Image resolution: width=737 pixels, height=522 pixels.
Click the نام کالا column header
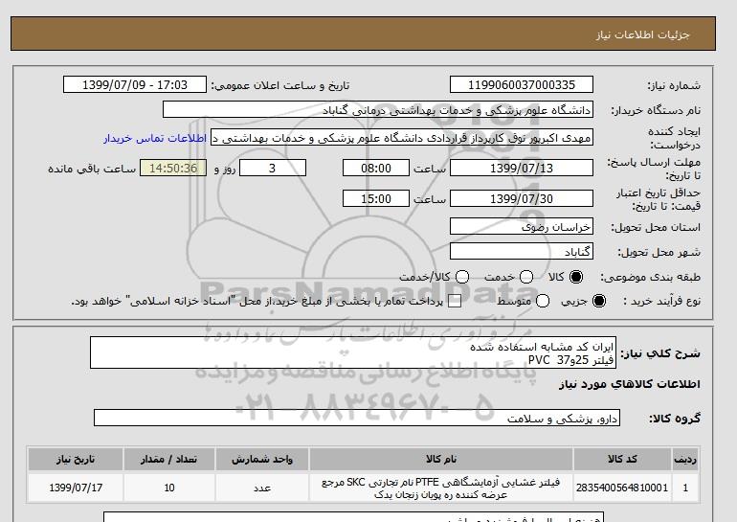point(441,460)
